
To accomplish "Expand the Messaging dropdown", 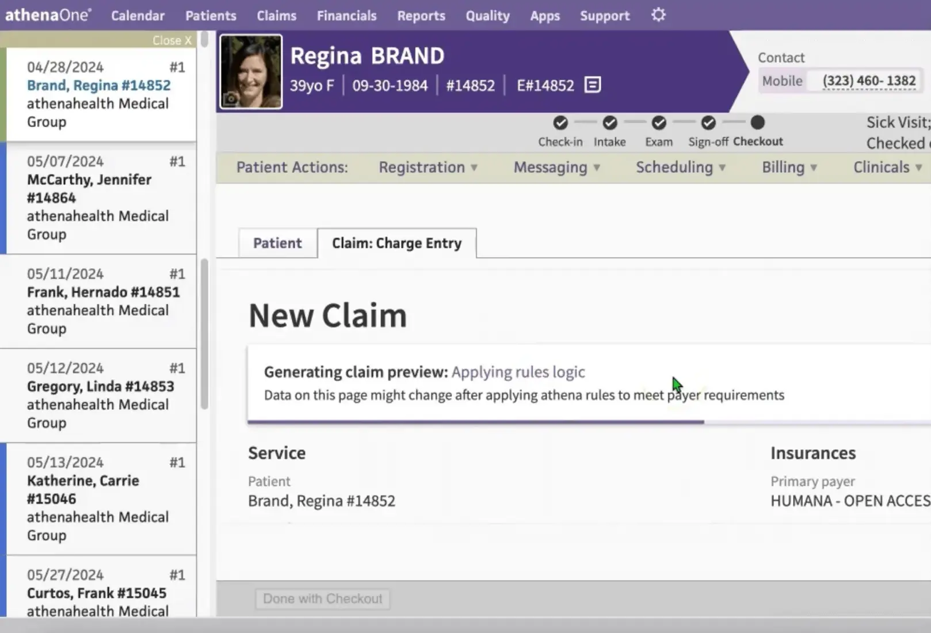I will pyautogui.click(x=556, y=167).
